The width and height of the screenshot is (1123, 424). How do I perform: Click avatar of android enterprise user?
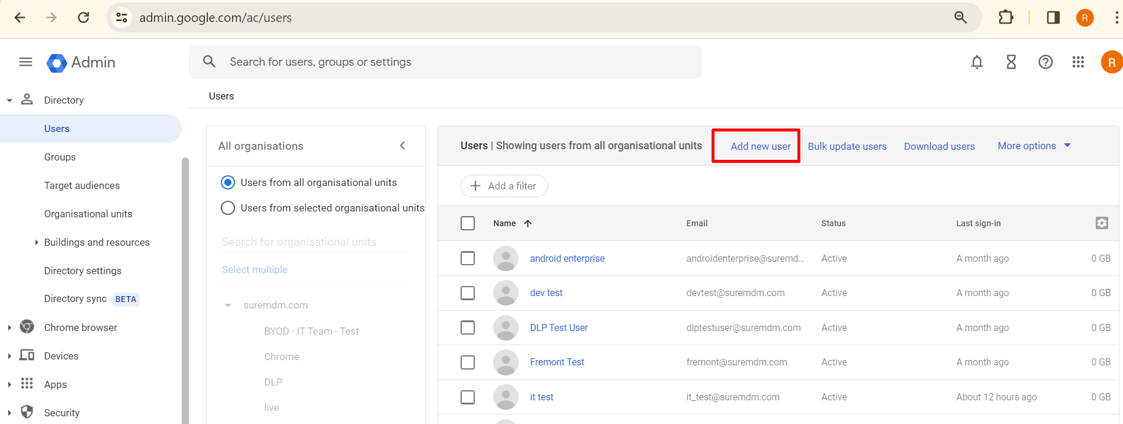[x=506, y=258]
